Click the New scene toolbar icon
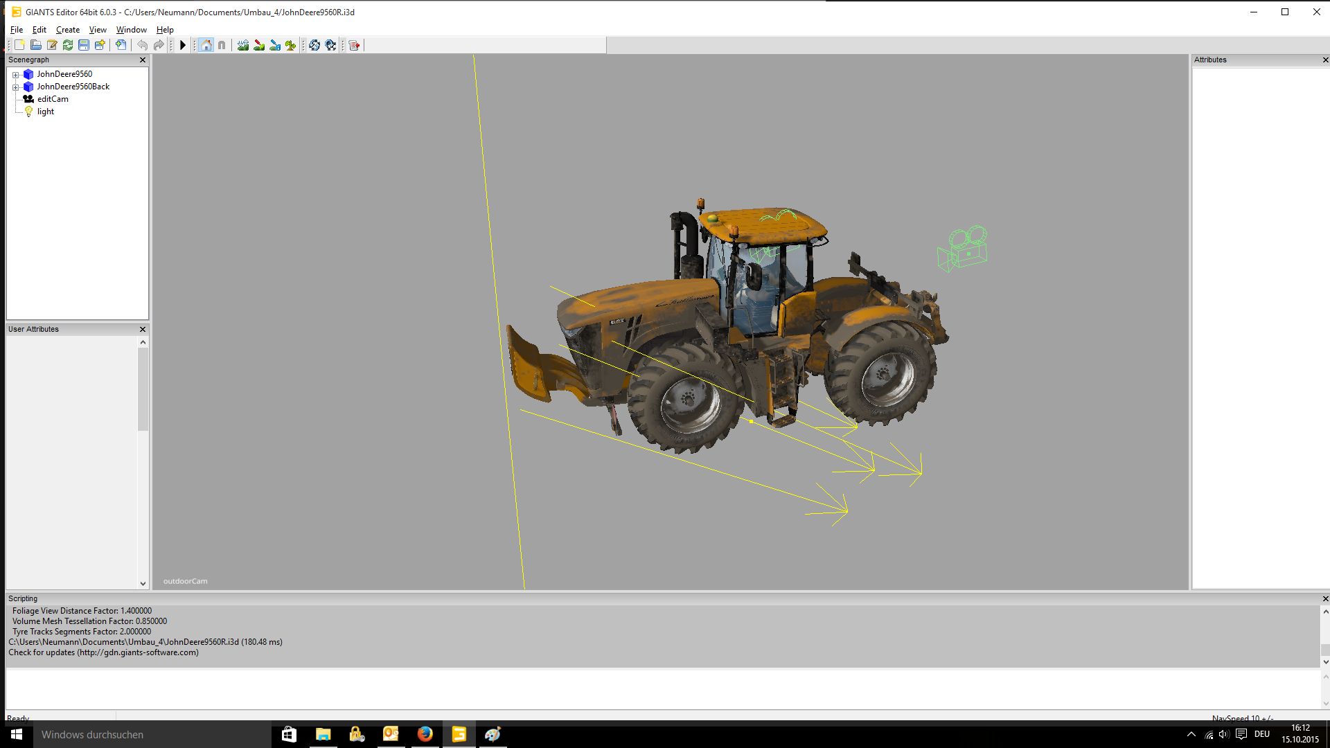Viewport: 1330px width, 748px height. (19, 45)
